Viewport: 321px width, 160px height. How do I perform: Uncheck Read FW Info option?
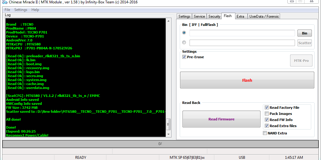tap(267, 120)
